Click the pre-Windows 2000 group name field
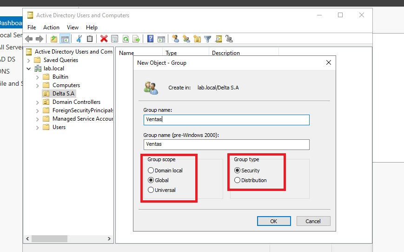Screen dimensions: 404x252 tap(226, 144)
